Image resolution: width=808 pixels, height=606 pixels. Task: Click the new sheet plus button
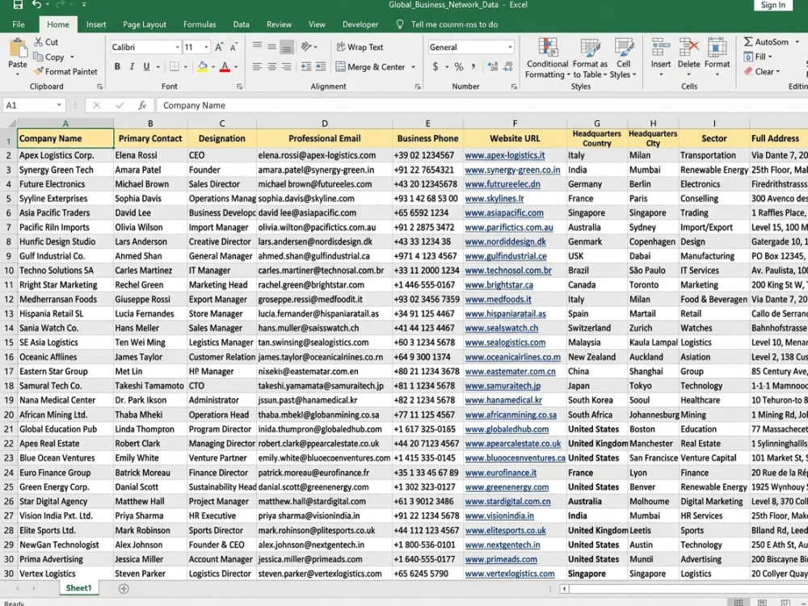pyautogui.click(x=124, y=588)
